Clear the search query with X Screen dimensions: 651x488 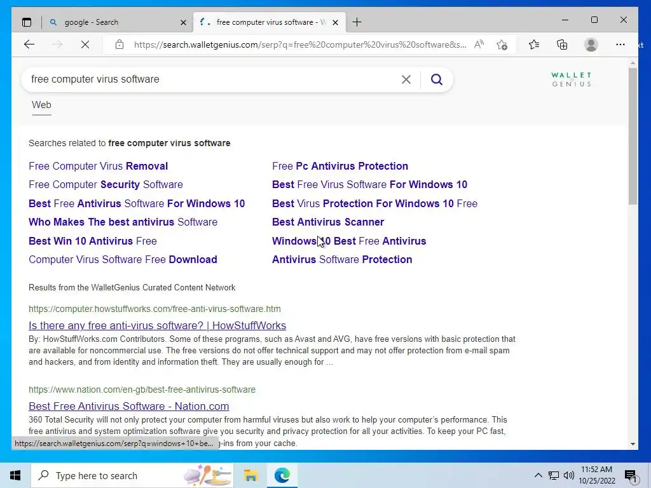coord(406,79)
